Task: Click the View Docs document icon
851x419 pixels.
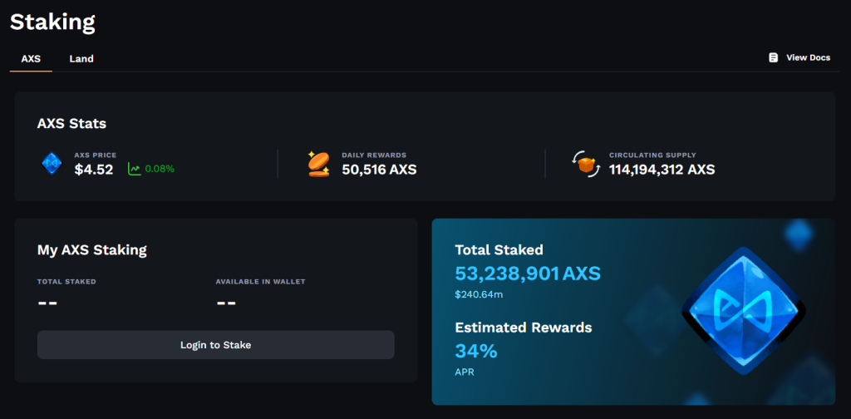Action: [x=774, y=57]
